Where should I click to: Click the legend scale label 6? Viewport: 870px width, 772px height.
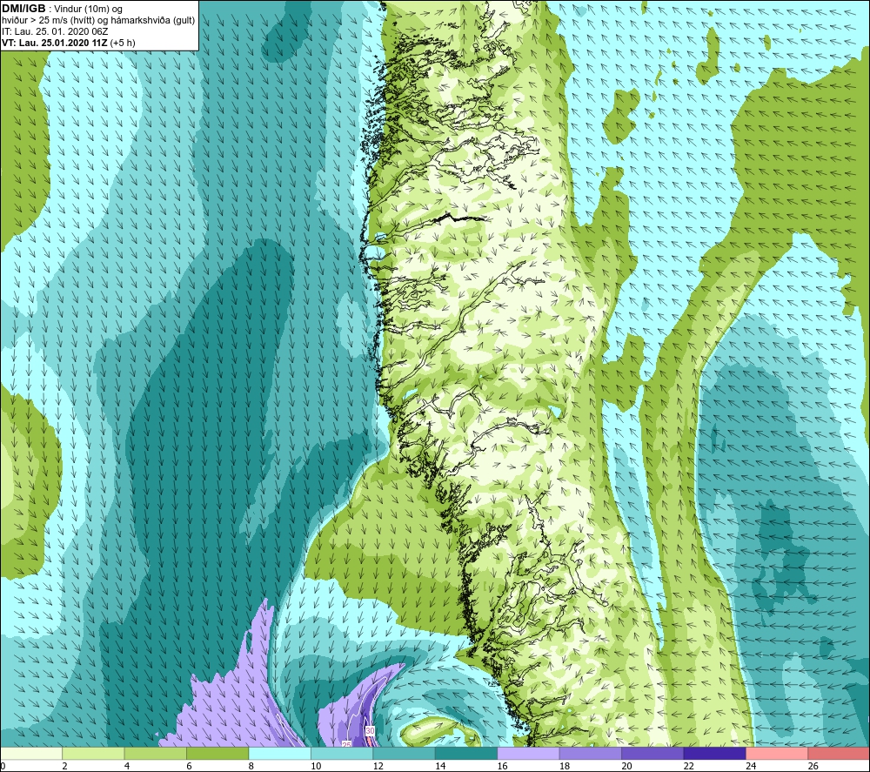click(x=189, y=767)
